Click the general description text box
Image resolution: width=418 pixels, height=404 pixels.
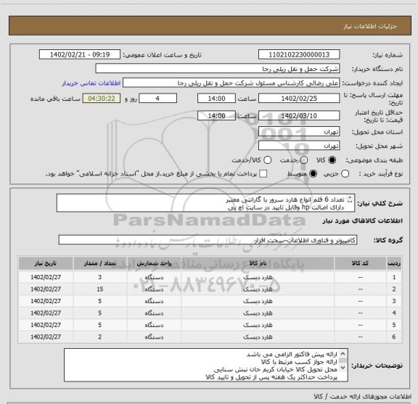click(205, 203)
